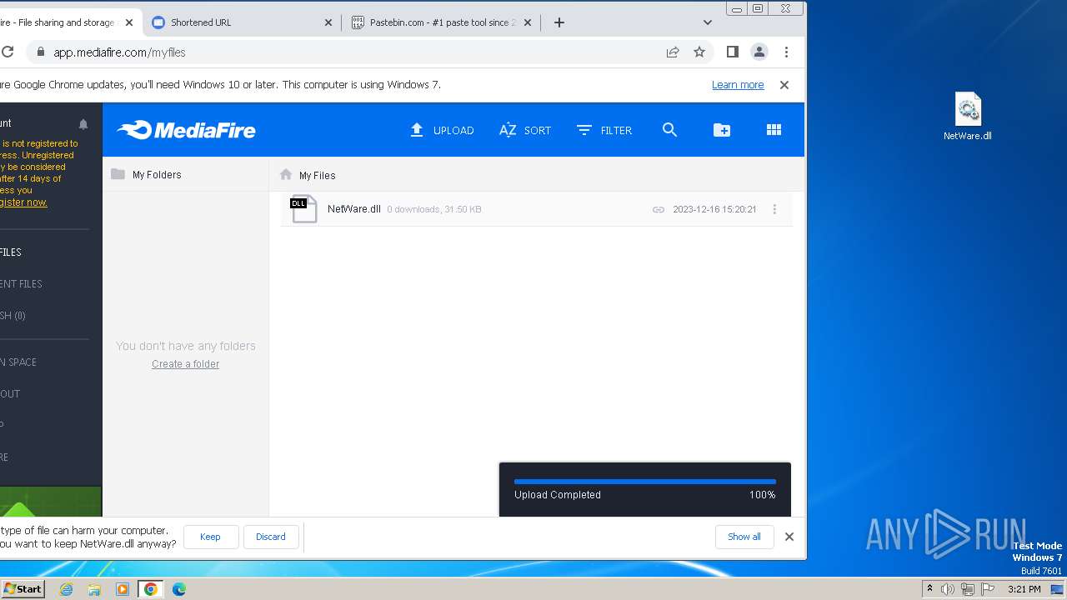The width and height of the screenshot is (1067, 600).
Task: Click the upload date 2023-12-16 15:20:21
Action: [714, 210]
